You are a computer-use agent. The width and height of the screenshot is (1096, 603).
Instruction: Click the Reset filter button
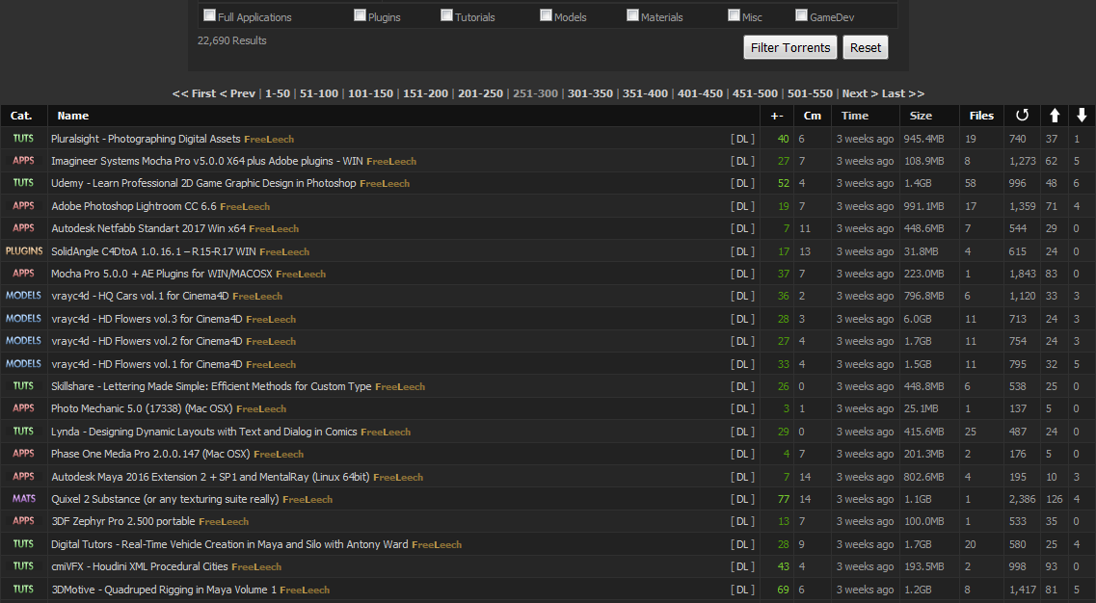[x=866, y=47]
